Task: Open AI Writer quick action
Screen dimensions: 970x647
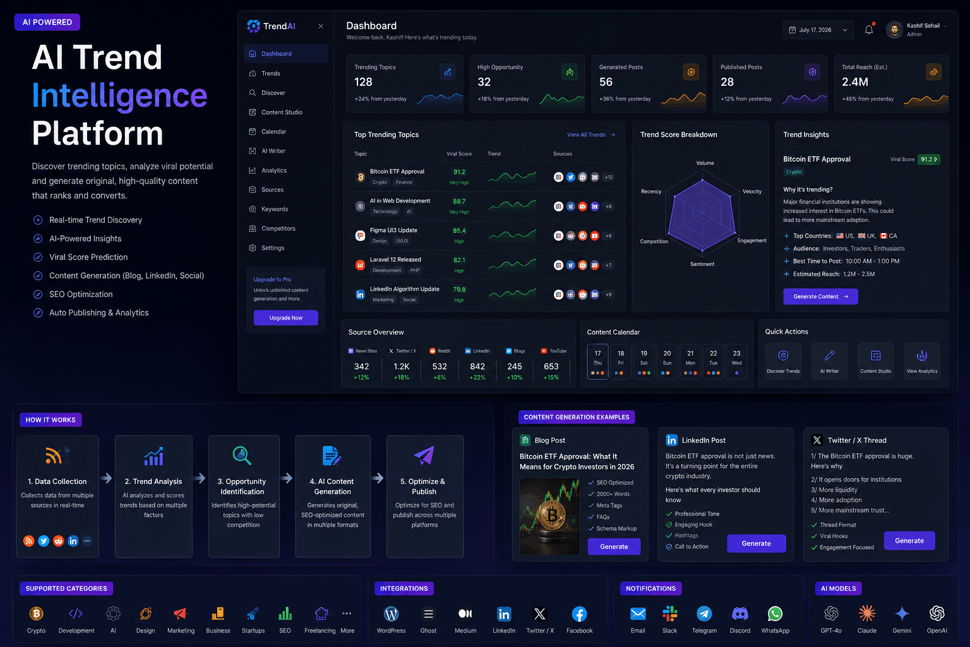Action: [830, 361]
